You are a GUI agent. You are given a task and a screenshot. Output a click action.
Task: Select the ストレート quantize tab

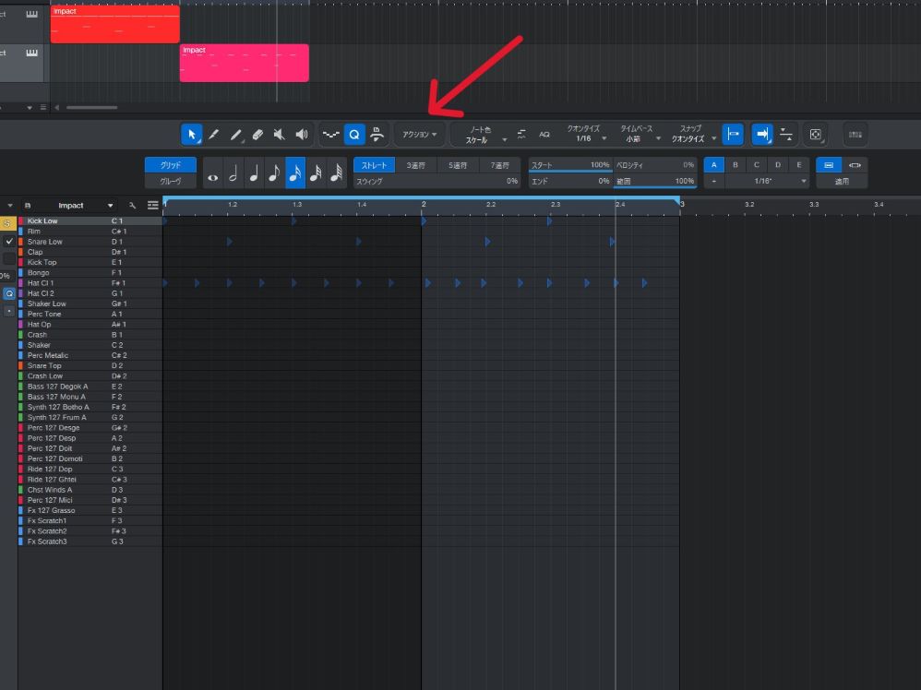[374, 165]
